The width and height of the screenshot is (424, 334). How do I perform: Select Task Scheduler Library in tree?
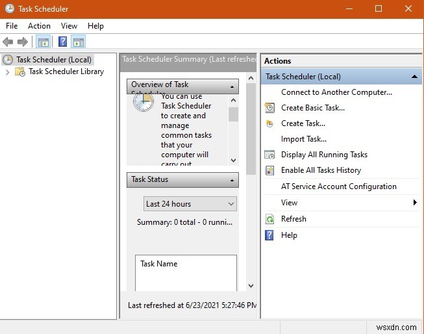(66, 71)
